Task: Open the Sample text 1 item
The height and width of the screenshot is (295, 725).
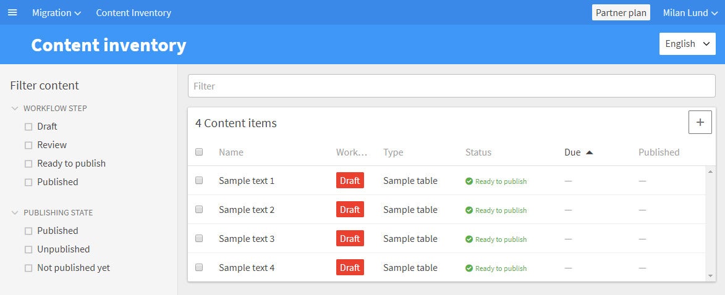Action: pos(247,180)
